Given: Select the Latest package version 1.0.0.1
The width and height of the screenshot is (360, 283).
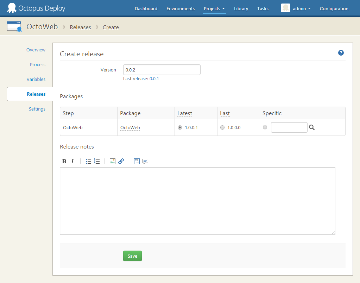Looking at the screenshot, I should 180,127.
